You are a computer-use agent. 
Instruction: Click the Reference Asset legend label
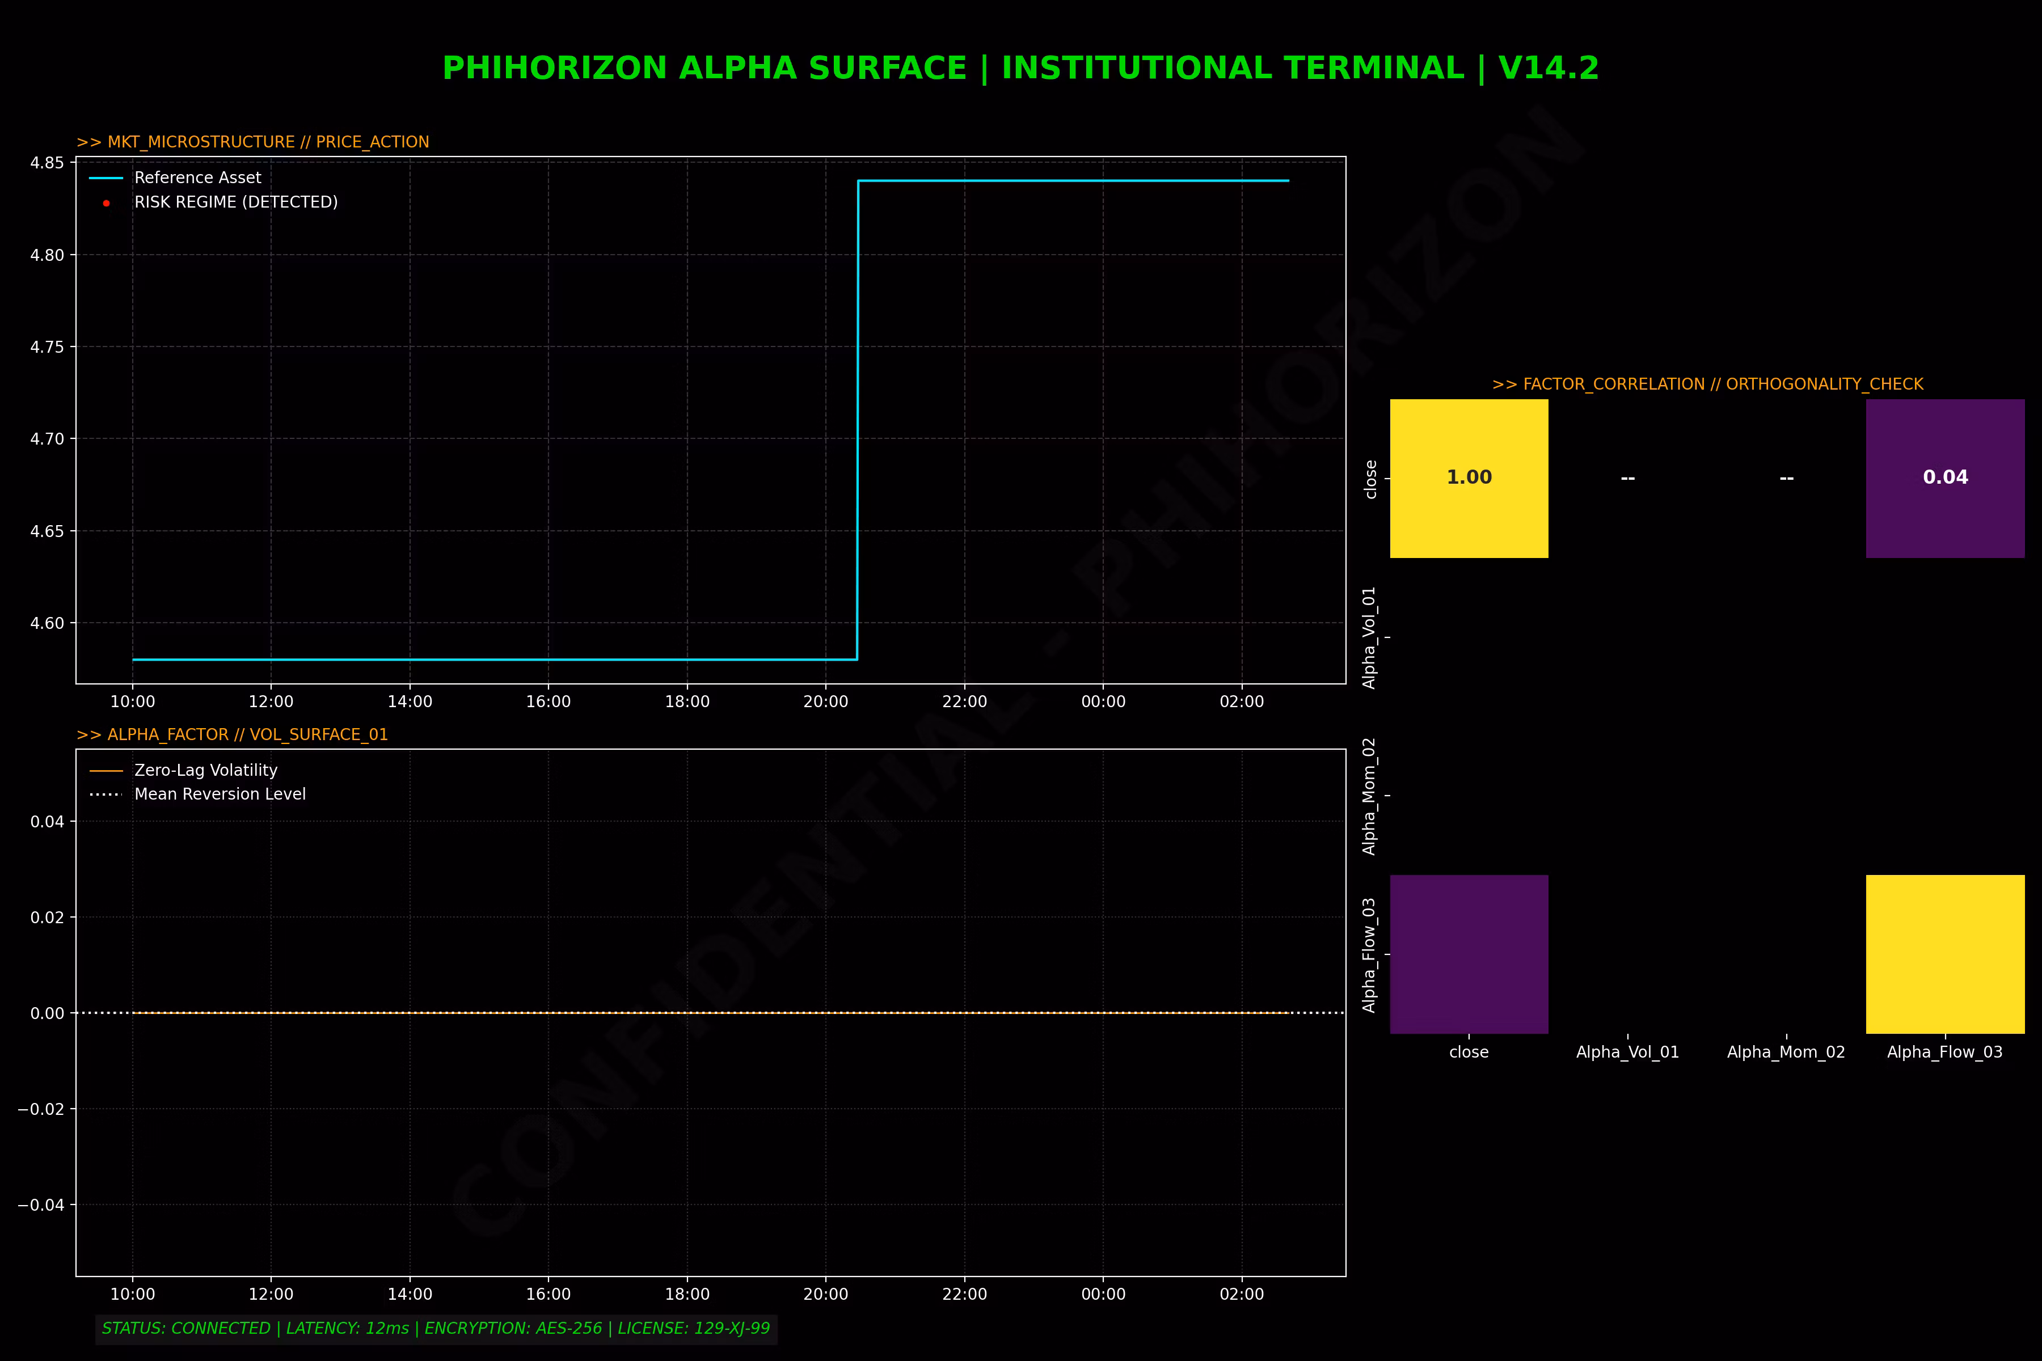click(197, 178)
